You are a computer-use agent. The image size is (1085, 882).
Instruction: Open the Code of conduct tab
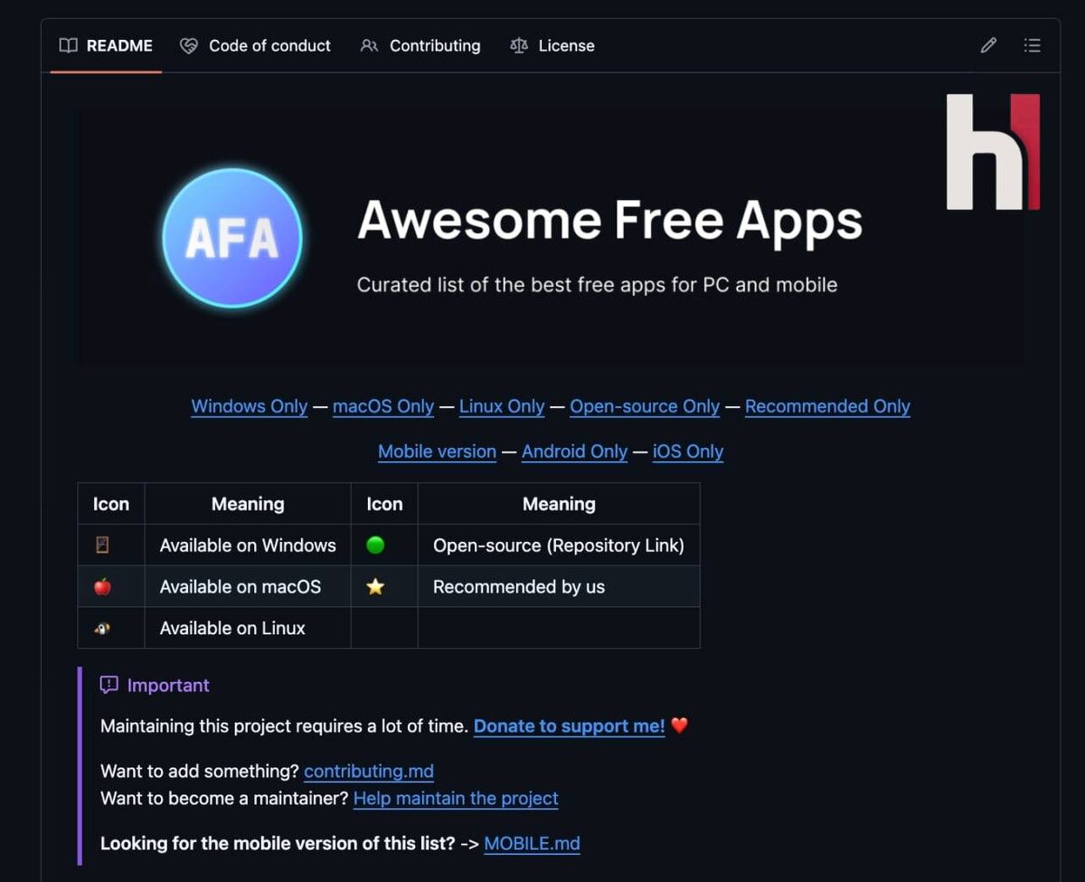pos(256,45)
